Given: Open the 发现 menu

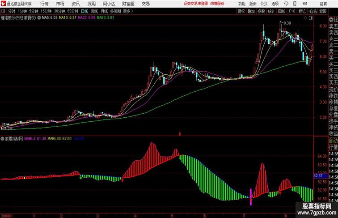Looking at the screenshot, I should (91, 4).
